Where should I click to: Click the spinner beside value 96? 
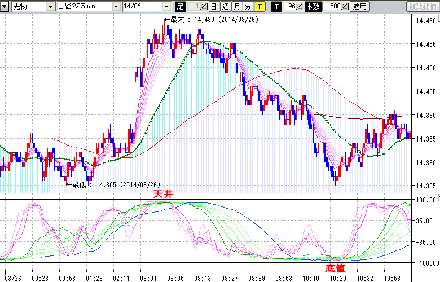click(301, 7)
